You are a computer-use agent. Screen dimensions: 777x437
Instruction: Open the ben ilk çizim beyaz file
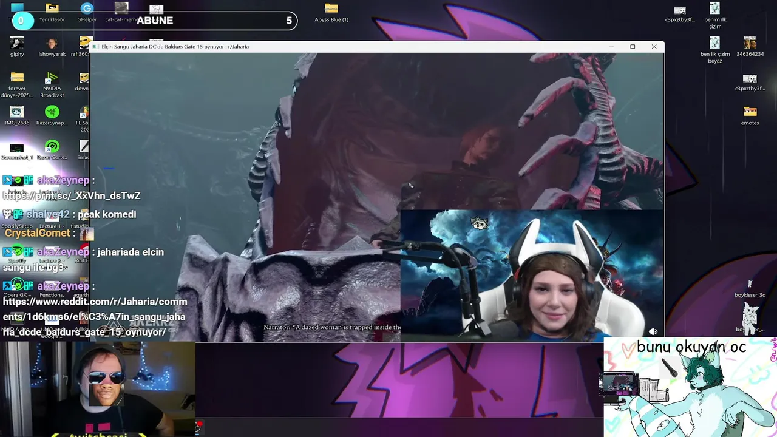coord(715,50)
